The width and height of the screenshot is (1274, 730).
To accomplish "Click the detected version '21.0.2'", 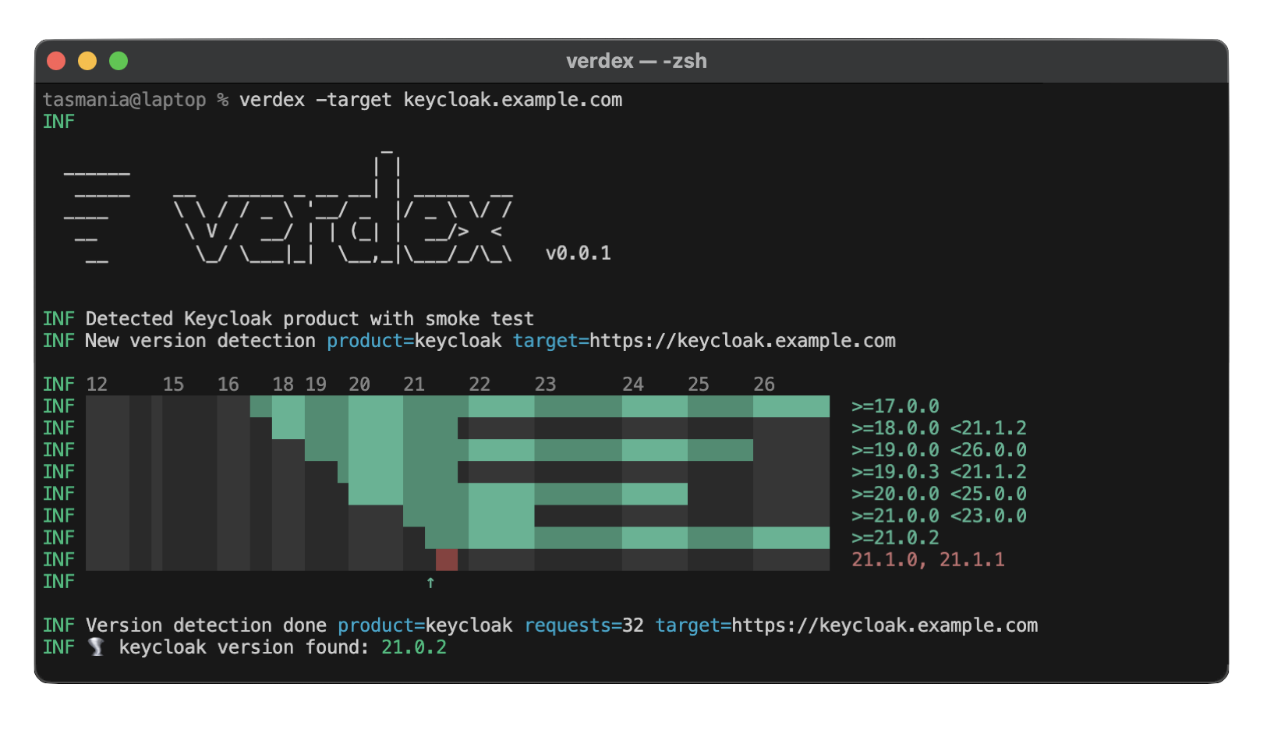I will 414,647.
